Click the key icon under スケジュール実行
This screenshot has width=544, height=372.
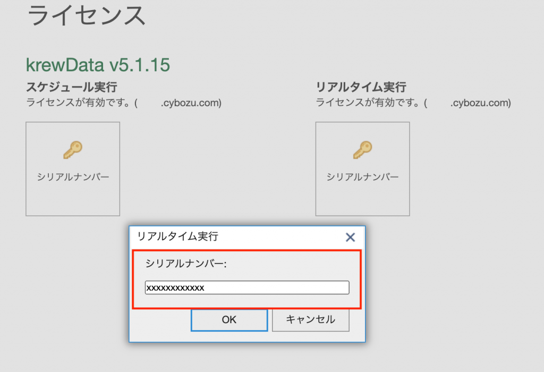(x=73, y=150)
